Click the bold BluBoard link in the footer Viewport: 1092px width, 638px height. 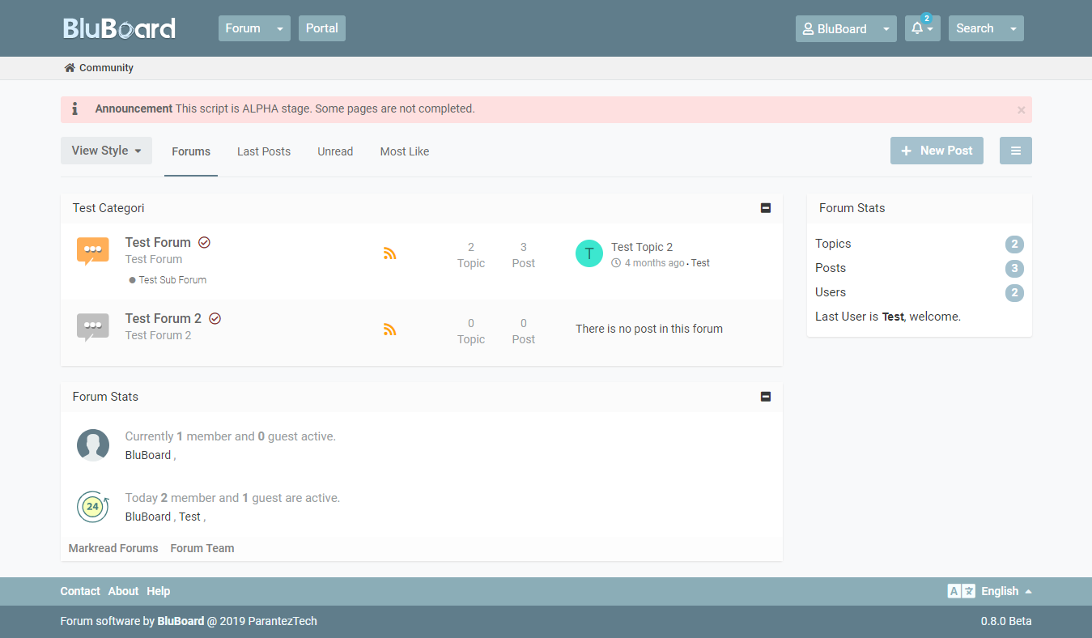point(181,621)
